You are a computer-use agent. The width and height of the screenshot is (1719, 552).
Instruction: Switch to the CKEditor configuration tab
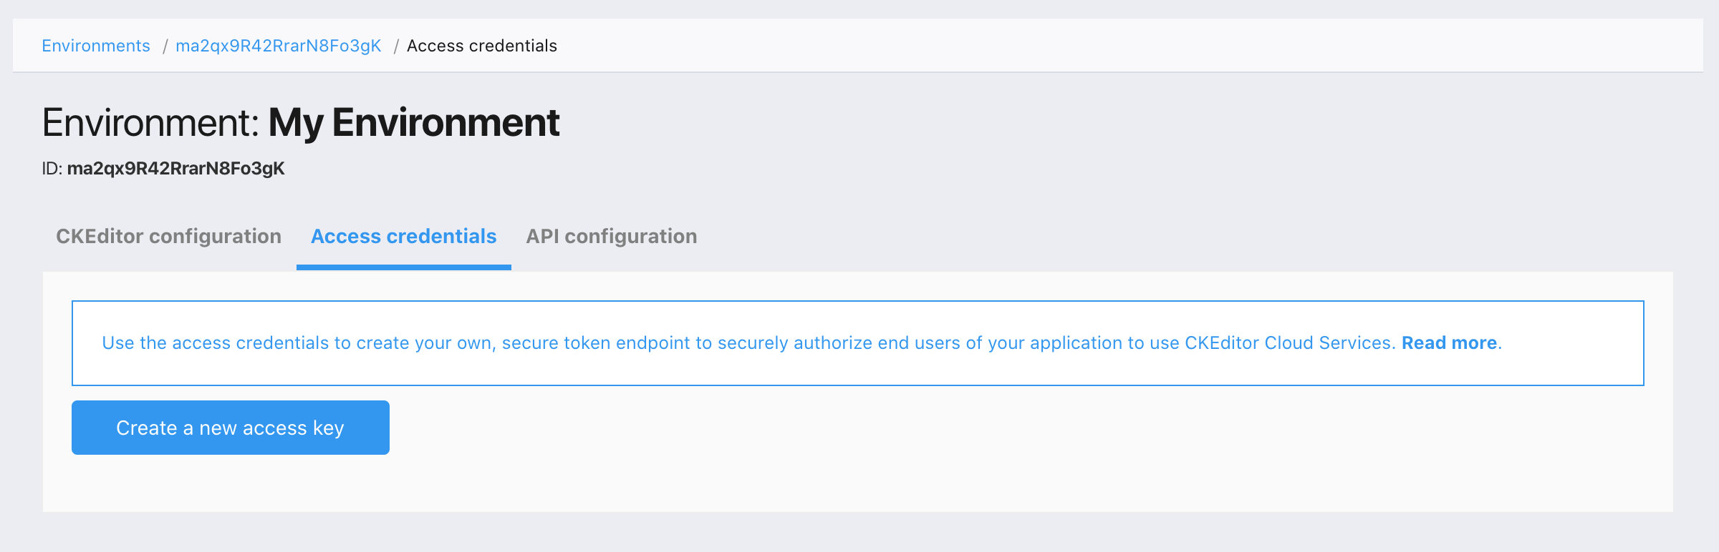point(168,237)
